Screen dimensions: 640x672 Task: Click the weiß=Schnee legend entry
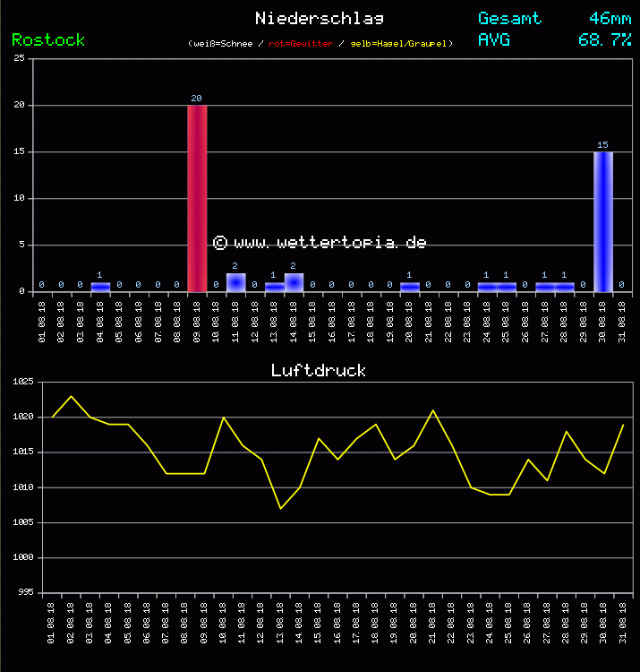[x=222, y=43]
